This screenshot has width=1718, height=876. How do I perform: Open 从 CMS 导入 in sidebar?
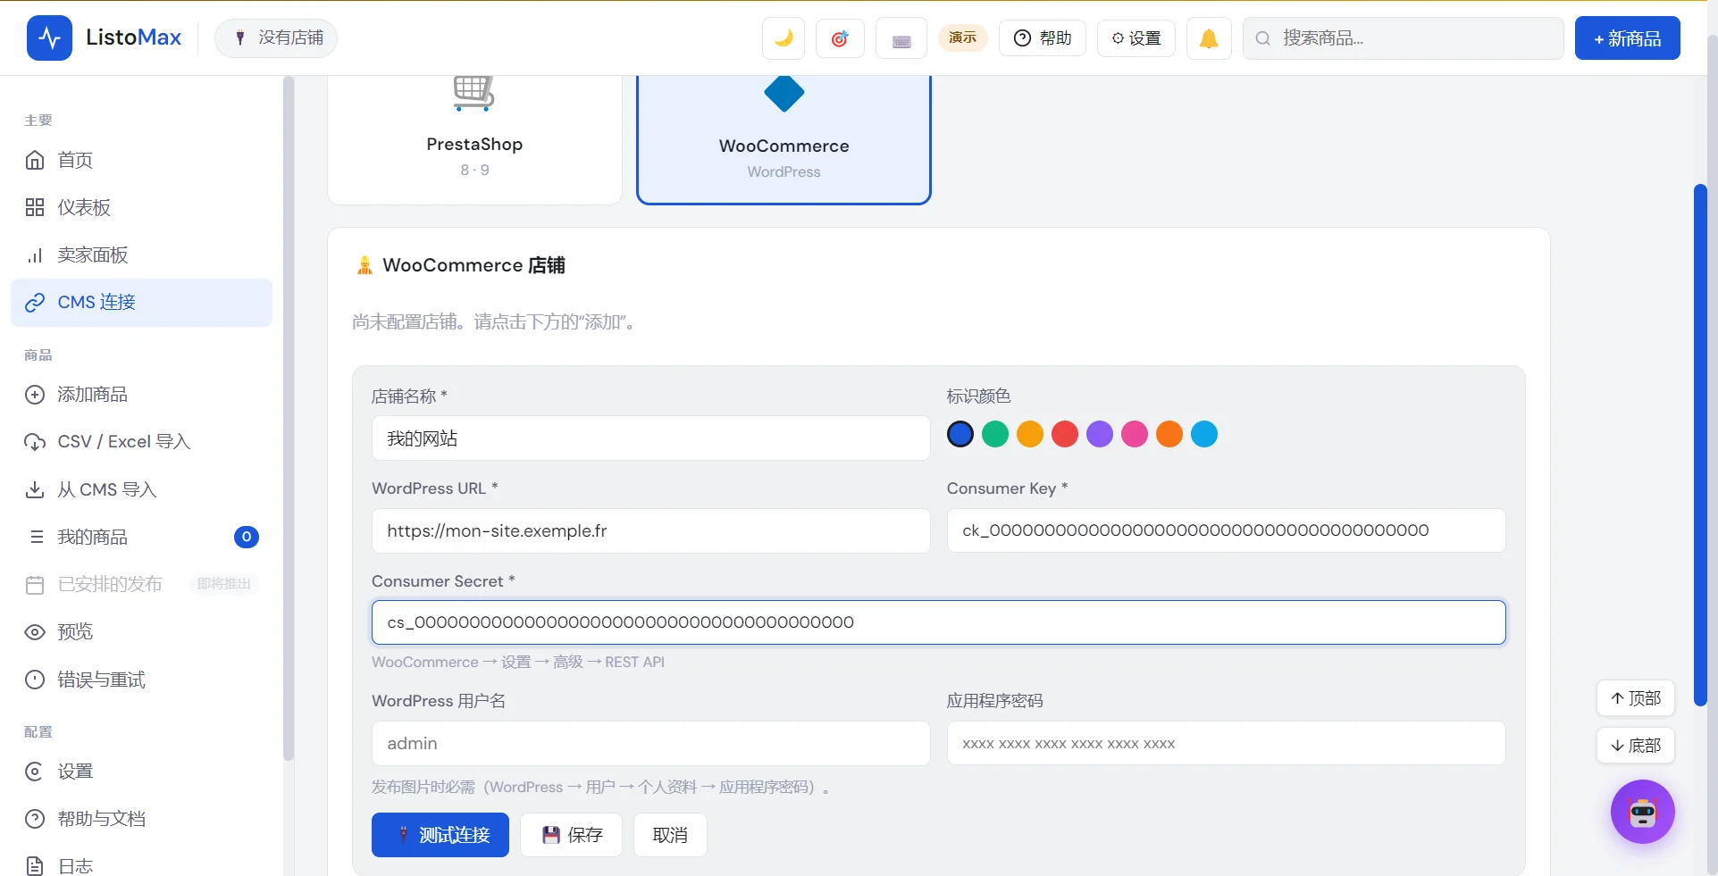141,489
